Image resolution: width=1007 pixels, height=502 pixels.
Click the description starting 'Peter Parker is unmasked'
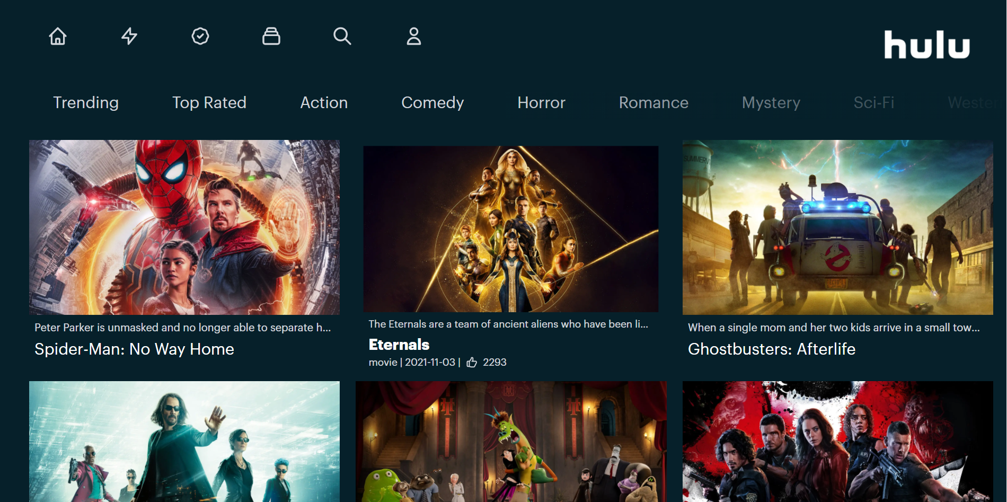pyautogui.click(x=183, y=328)
